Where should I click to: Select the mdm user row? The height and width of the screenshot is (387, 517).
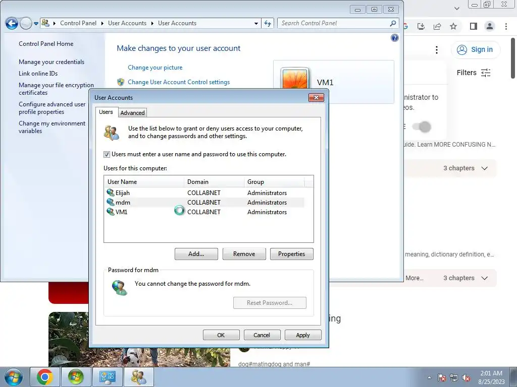pyautogui.click(x=204, y=203)
